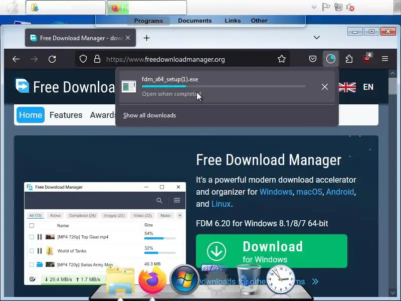Screen dimensions: 401x301
Task: Click the site security padlock icon
Action: pyautogui.click(x=97, y=59)
